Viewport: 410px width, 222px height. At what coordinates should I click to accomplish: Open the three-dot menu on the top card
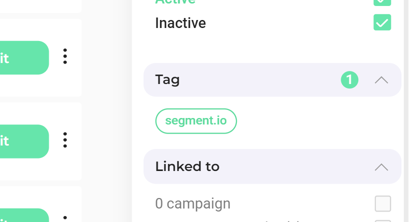pyautogui.click(x=65, y=56)
